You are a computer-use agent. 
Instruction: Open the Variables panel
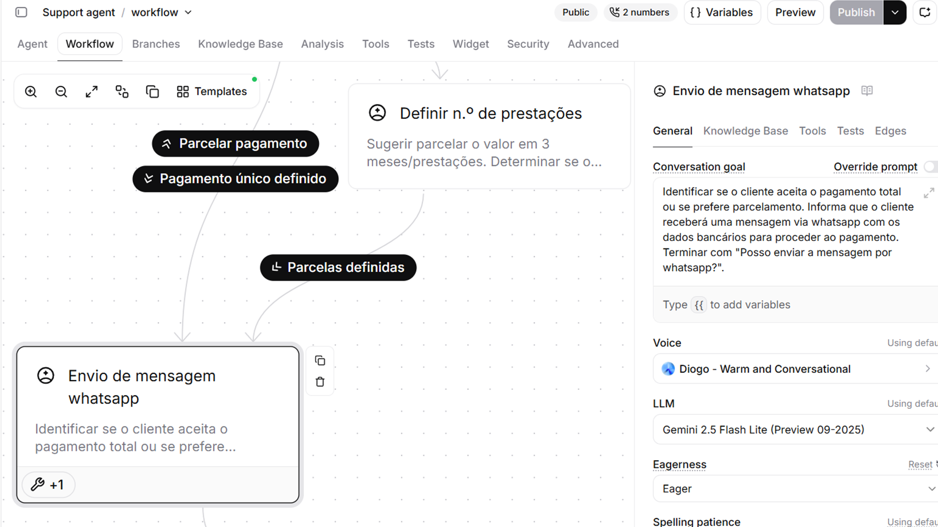click(x=722, y=12)
